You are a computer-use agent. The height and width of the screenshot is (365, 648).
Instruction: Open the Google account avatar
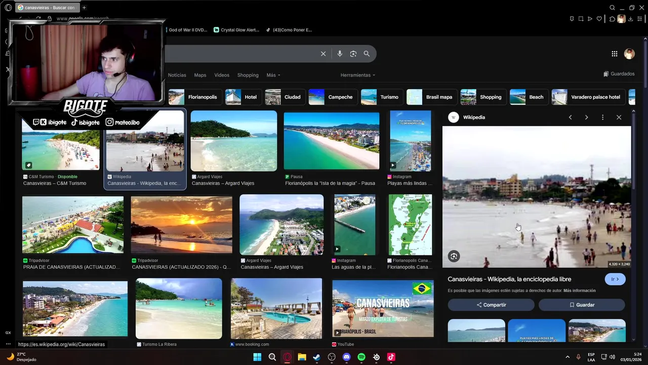(x=629, y=54)
